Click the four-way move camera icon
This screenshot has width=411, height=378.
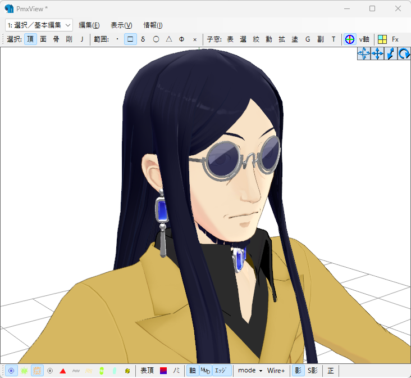coord(363,54)
